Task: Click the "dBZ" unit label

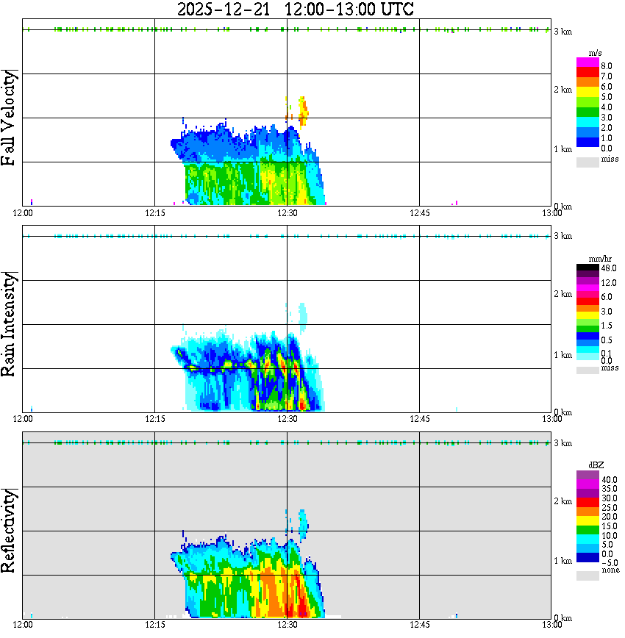Action: (596, 465)
